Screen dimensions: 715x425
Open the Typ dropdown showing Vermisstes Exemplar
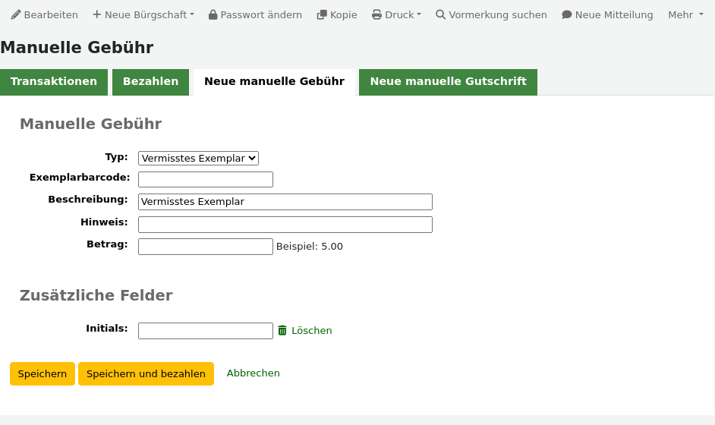pyautogui.click(x=198, y=158)
